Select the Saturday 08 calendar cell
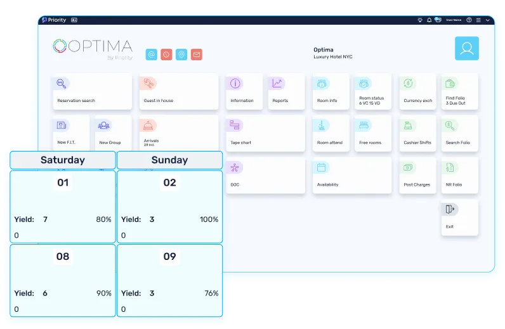Image resolution: width=505 pixels, height=329 pixels. click(63, 280)
